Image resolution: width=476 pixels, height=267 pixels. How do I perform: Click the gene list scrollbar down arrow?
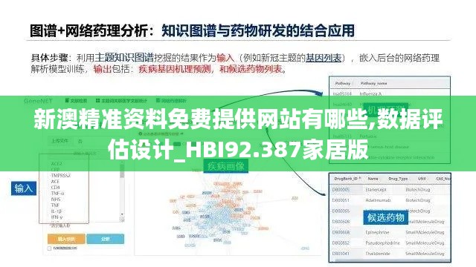coord(122,214)
